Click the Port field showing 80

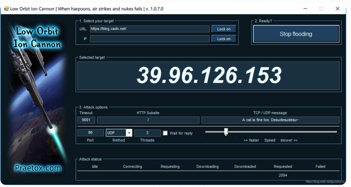coord(90,133)
